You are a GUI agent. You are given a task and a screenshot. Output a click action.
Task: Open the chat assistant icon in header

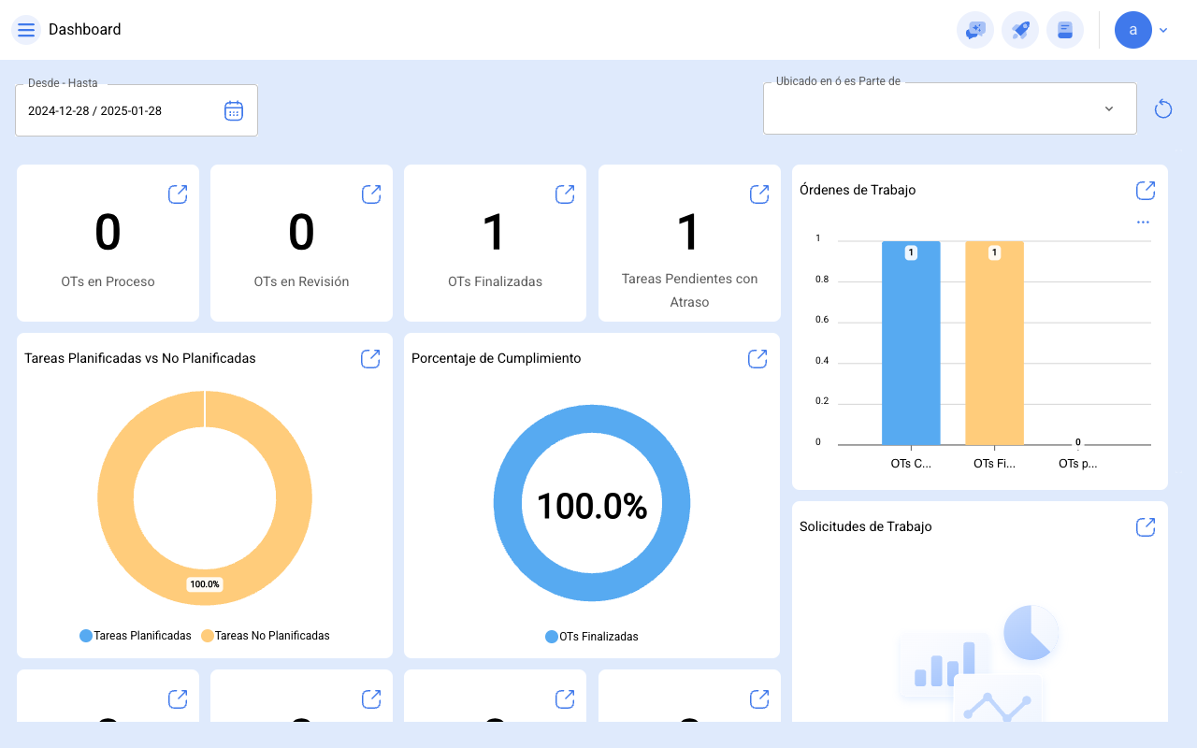975,30
